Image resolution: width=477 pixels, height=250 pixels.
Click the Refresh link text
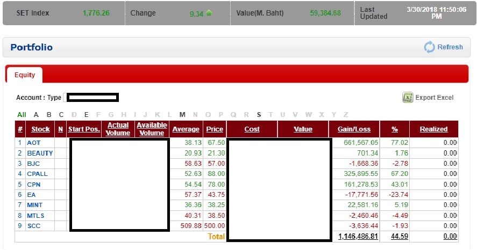pos(450,47)
